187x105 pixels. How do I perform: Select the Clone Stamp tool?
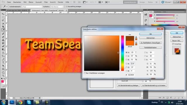3,40
